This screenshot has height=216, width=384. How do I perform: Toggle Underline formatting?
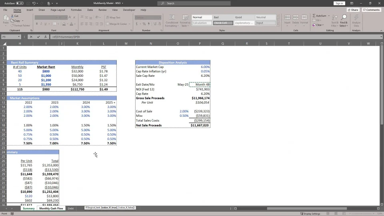46,24
